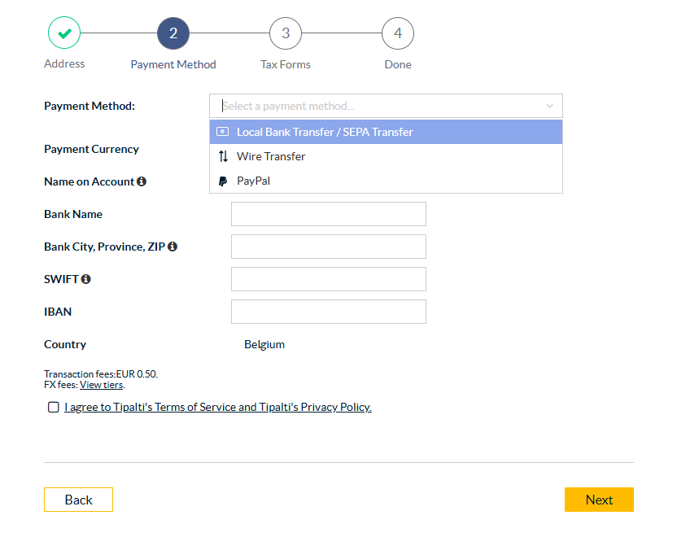Click the step 2 Payment Method circle
The height and width of the screenshot is (537, 677).
(x=173, y=33)
